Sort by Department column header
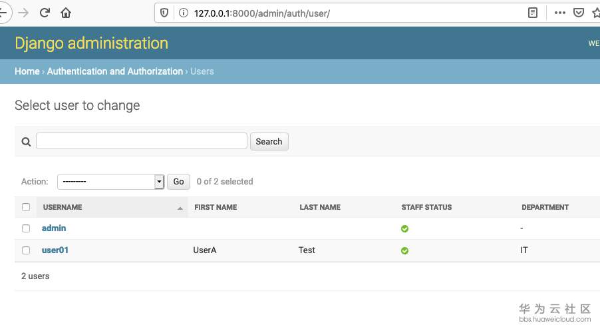This screenshot has height=329, width=600. 545,207
